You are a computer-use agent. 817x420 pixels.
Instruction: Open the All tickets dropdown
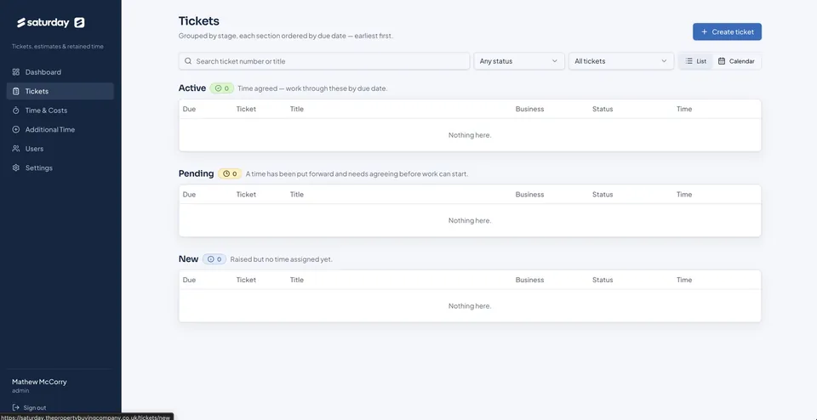(x=620, y=61)
